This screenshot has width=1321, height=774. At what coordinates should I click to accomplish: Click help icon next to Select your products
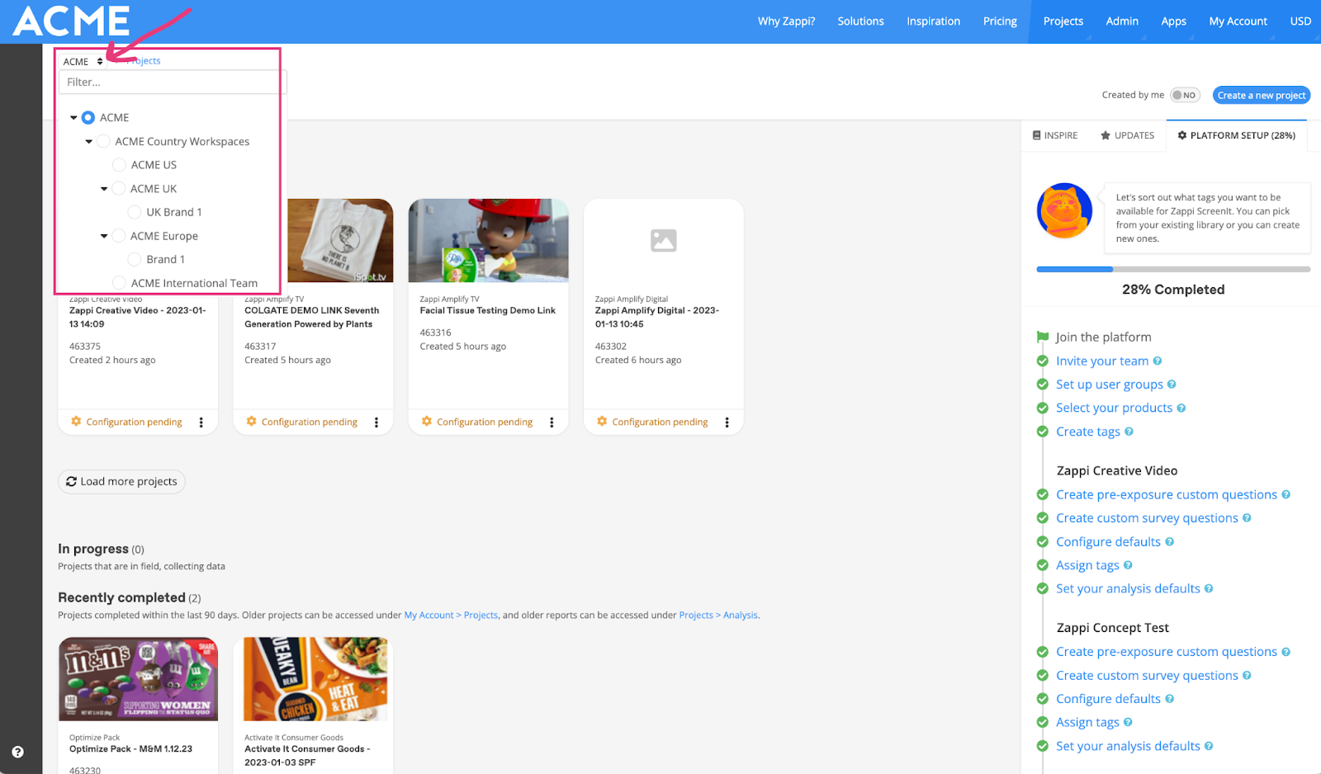(x=1181, y=408)
